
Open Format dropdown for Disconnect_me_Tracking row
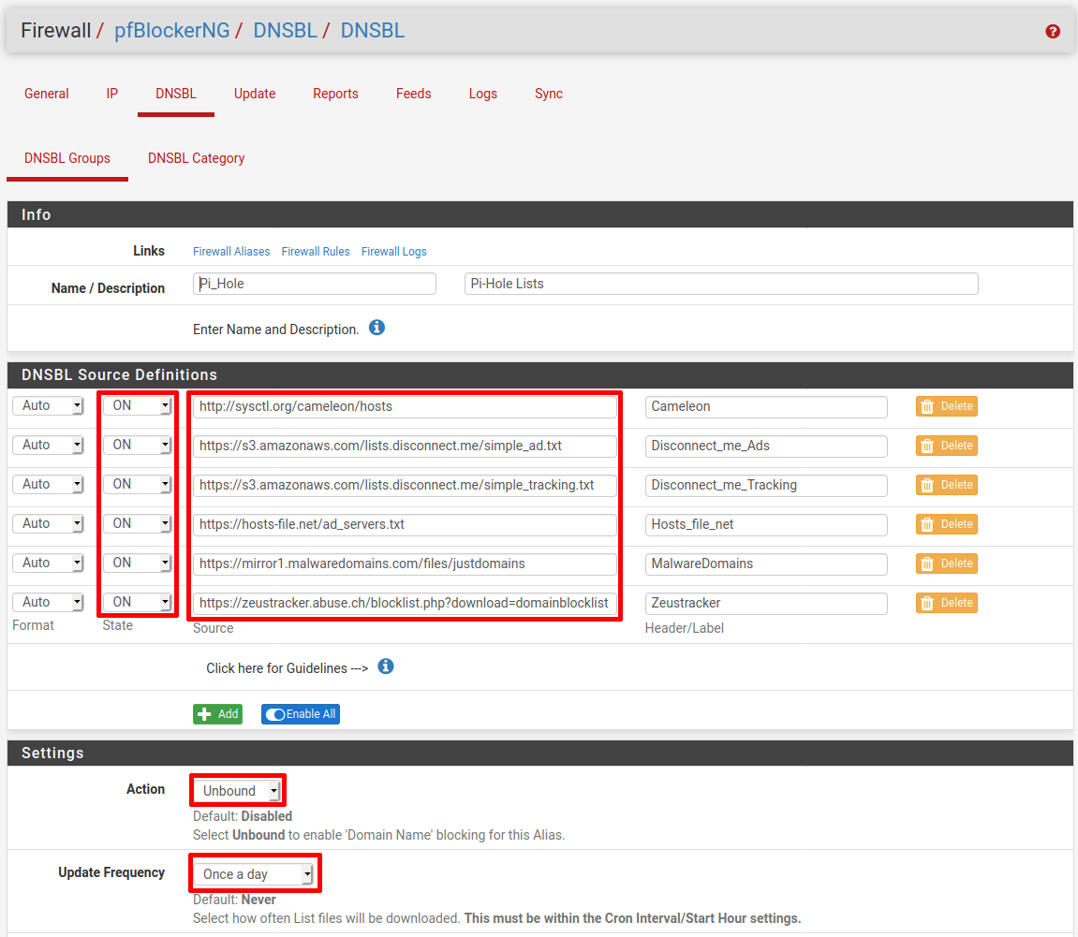[x=48, y=484]
